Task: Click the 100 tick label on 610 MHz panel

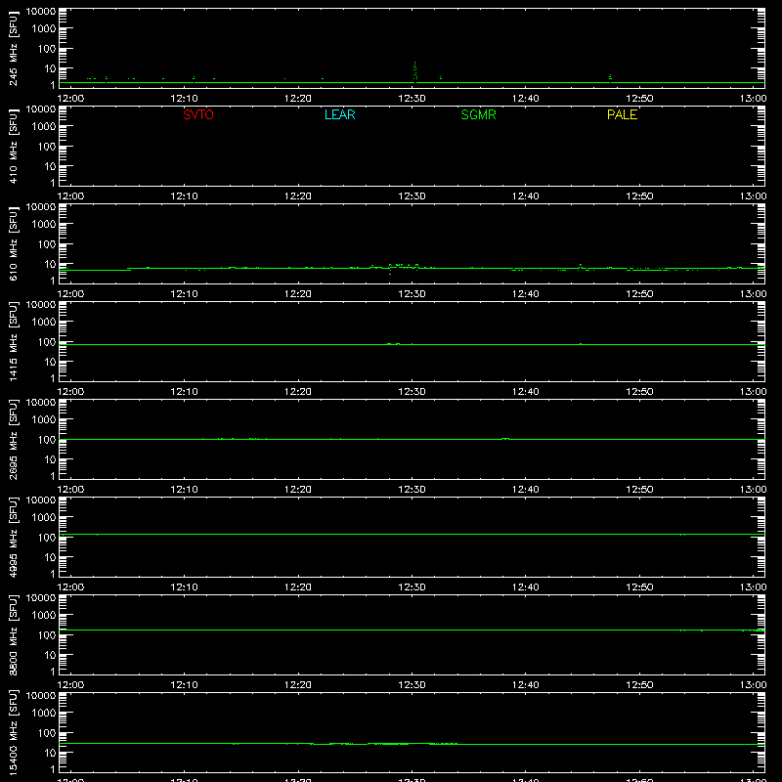Action: (x=46, y=244)
